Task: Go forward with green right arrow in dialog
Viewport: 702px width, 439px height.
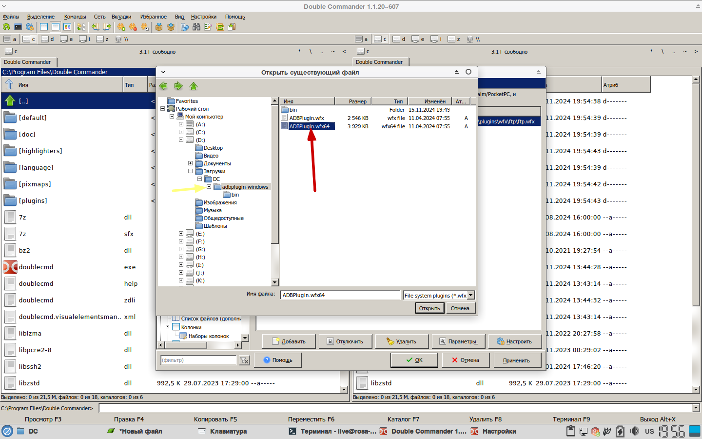Action: coord(178,86)
